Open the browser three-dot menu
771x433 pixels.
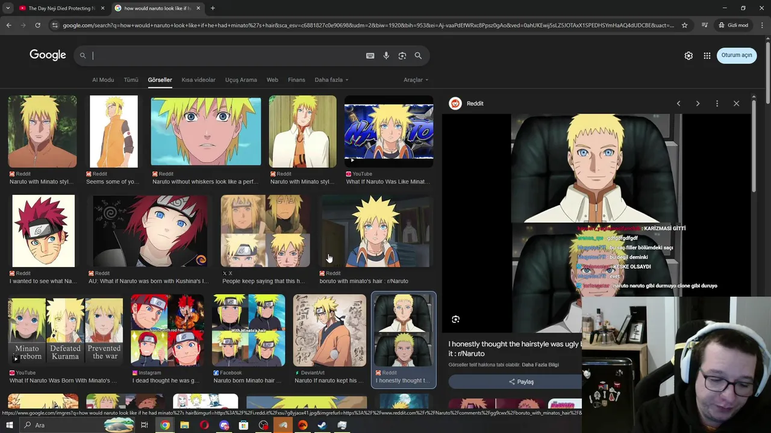[761, 25]
